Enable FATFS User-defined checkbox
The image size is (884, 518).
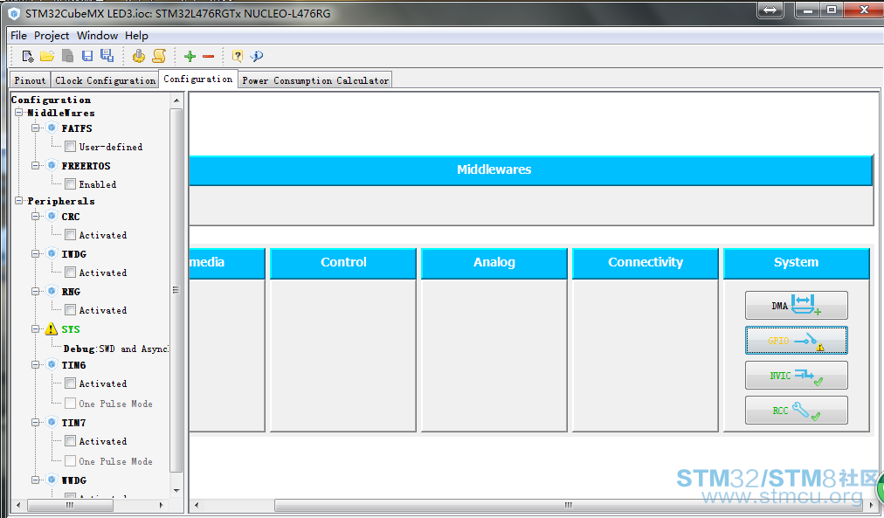71,147
